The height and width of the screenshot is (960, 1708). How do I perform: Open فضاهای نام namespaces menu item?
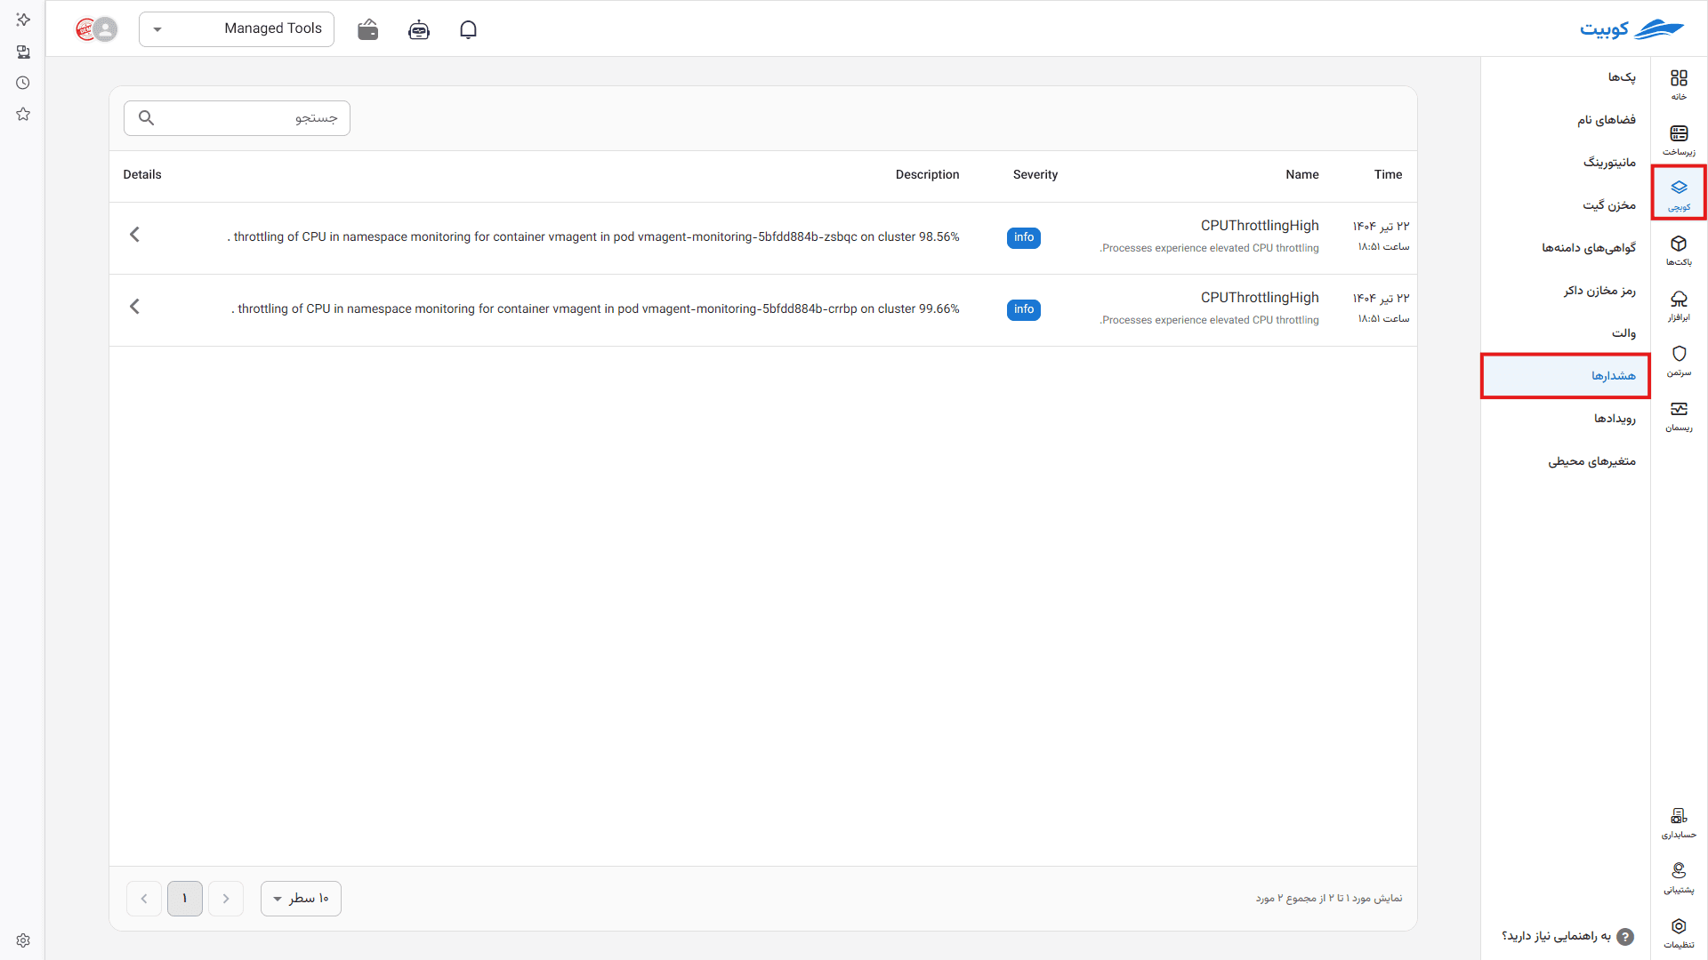tap(1566, 120)
